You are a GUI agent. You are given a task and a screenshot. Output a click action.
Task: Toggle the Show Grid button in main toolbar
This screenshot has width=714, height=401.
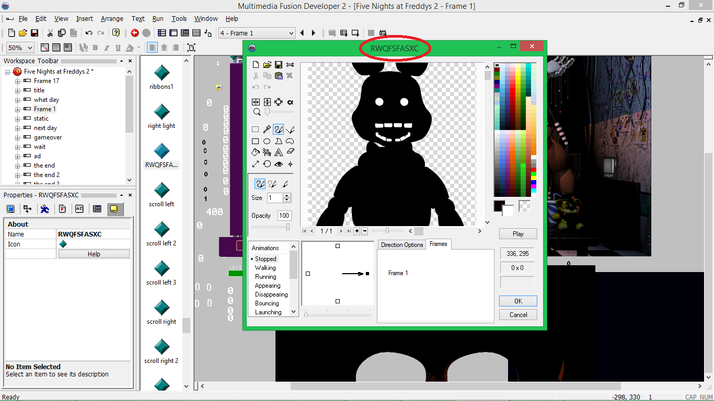pos(56,48)
